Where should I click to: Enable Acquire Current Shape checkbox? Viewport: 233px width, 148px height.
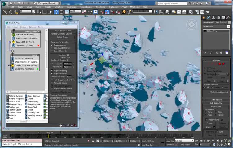[52, 89]
